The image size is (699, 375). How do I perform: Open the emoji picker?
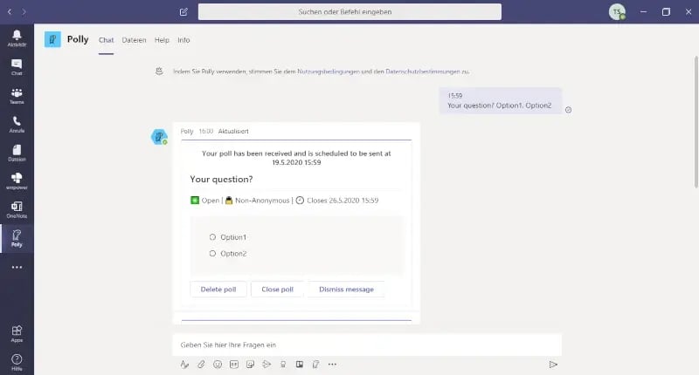click(x=218, y=365)
